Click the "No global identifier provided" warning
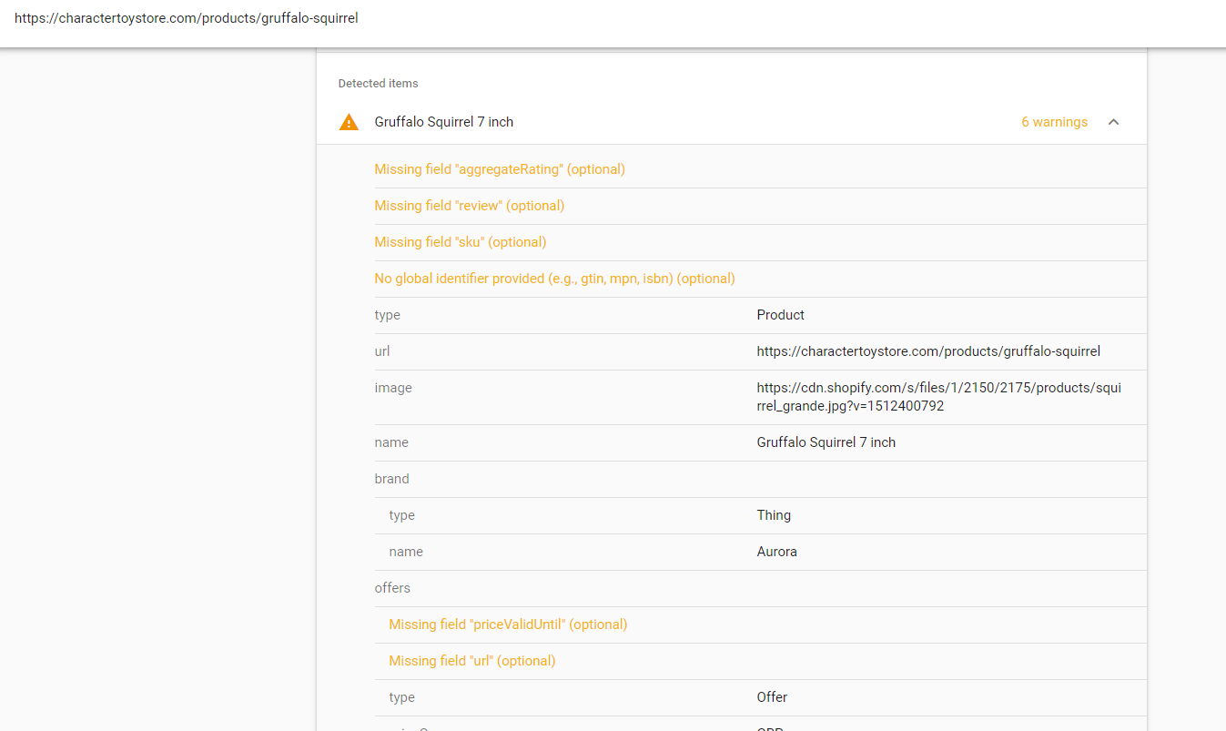Image resolution: width=1226 pixels, height=731 pixels. point(554,279)
